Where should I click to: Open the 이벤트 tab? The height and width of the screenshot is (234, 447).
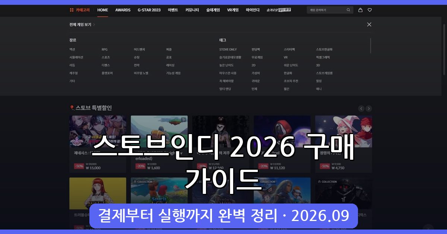[x=173, y=10]
